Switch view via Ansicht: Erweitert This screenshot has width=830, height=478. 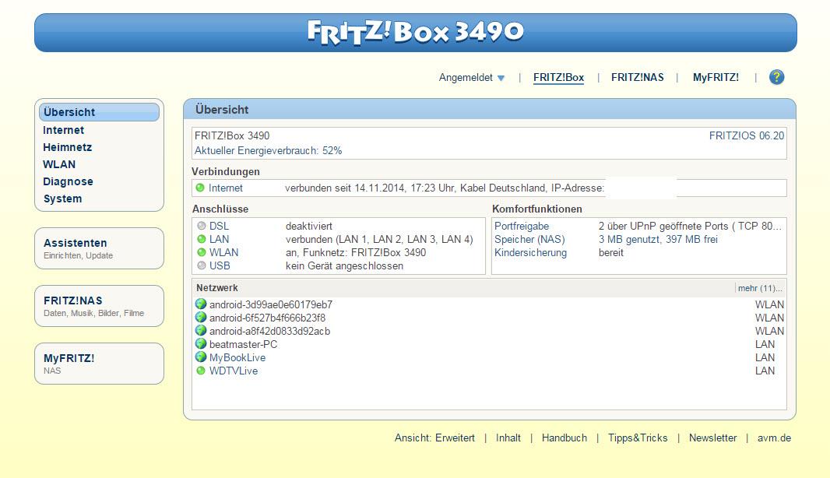434,438
